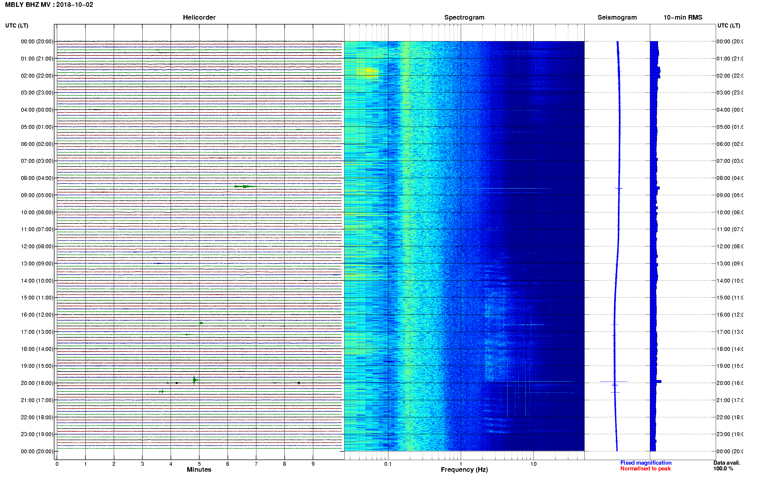Viewport: 774px width, 484px height.
Task: Click the '20:00 (16:00)' label on the left axis
Action: [37, 383]
